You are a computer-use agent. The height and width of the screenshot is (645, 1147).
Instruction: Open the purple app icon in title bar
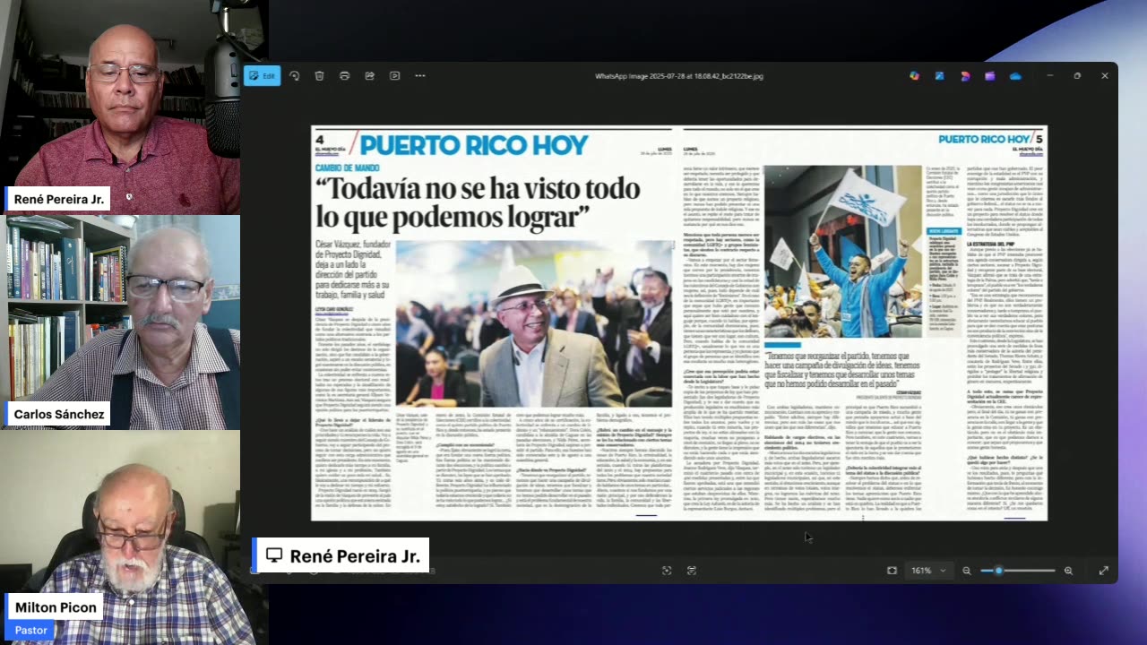coord(989,76)
